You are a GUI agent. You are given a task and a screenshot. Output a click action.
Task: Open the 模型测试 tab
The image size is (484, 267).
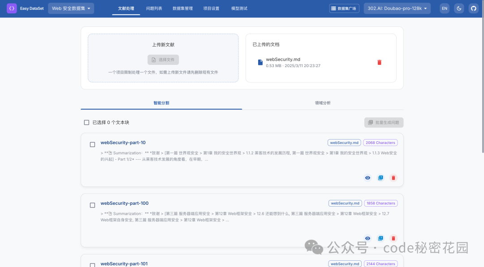tap(239, 8)
